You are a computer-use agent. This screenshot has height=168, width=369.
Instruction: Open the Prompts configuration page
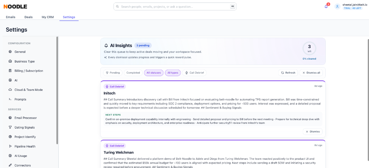(20, 99)
